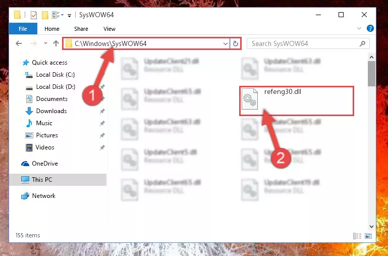Click the address bar path C:\Windows\SysWOW64
The height and width of the screenshot is (256, 388).
click(110, 43)
